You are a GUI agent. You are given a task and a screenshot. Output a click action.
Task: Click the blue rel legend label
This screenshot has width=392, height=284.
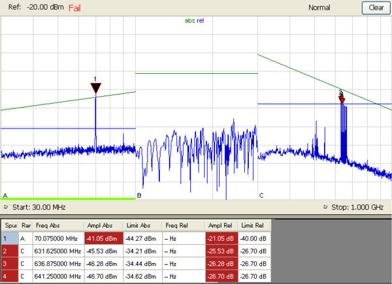pyautogui.click(x=201, y=20)
